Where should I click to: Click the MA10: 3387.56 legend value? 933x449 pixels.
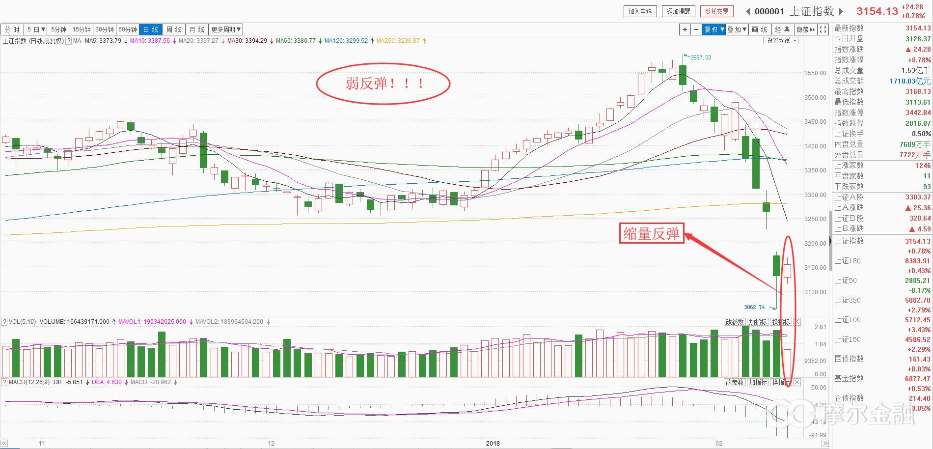point(150,41)
